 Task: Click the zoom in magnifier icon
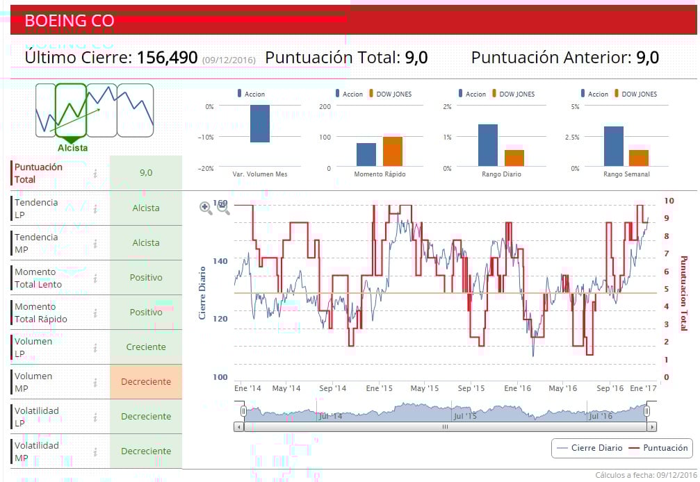[205, 208]
